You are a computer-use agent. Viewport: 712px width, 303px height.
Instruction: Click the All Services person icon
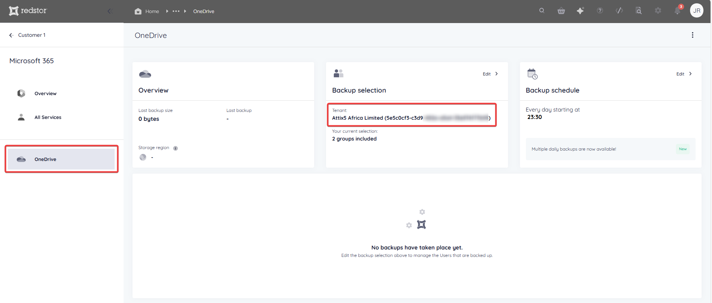pos(21,117)
